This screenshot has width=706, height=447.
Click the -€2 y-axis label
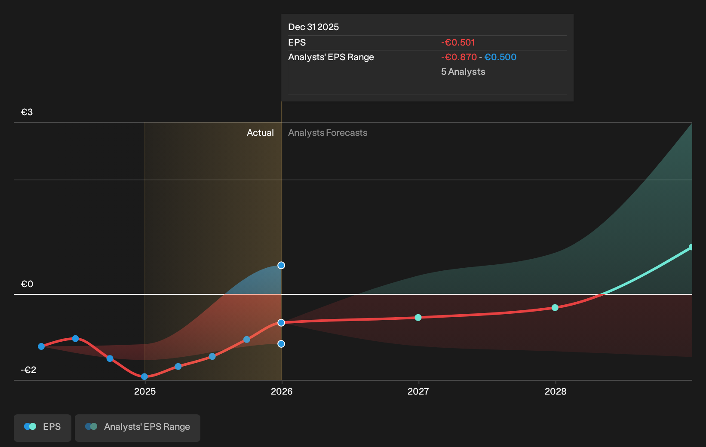28,370
